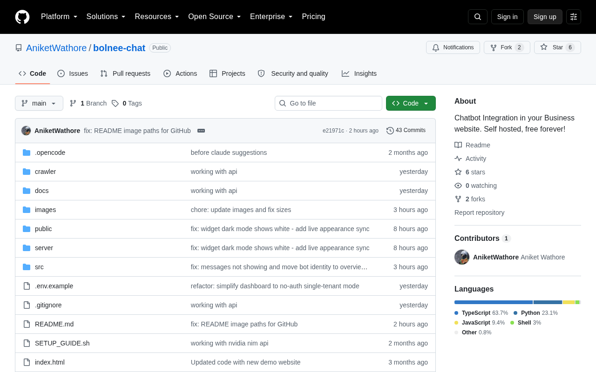Click the Report repository link
Image resolution: width=596 pixels, height=372 pixels.
click(x=479, y=213)
